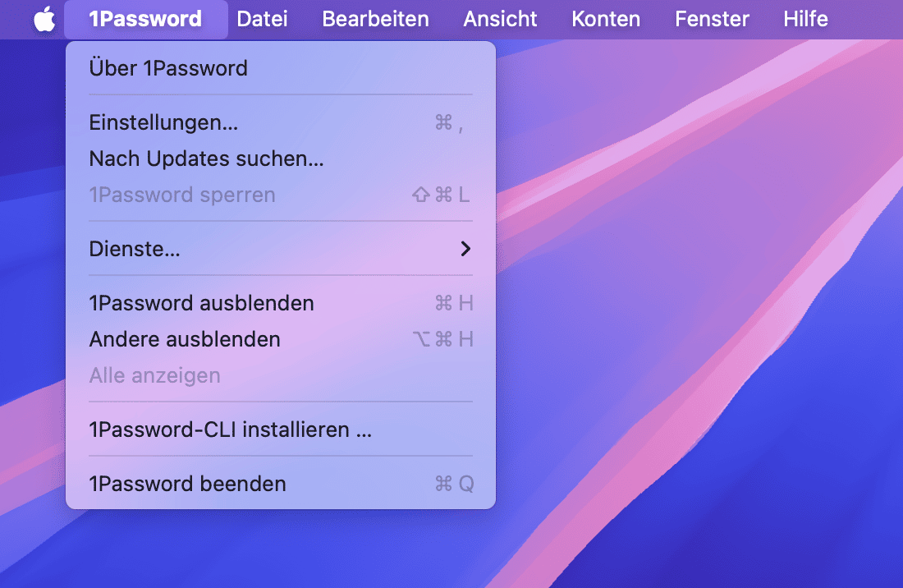903x588 pixels.
Task: Click the 1Password sperren entry
Action: (x=182, y=195)
